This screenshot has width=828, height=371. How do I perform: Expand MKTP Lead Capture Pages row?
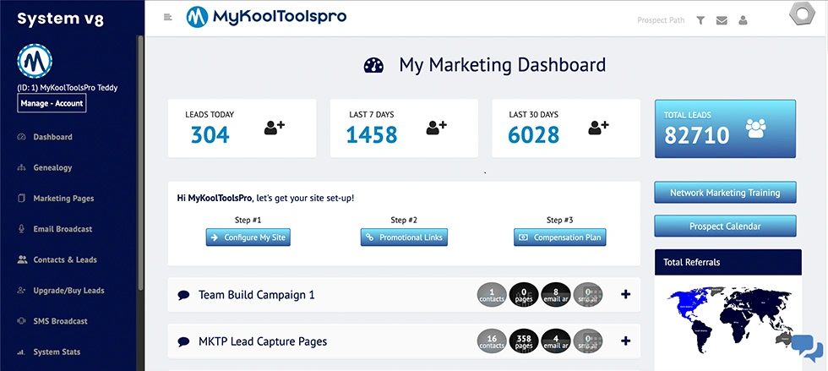pyautogui.click(x=625, y=341)
